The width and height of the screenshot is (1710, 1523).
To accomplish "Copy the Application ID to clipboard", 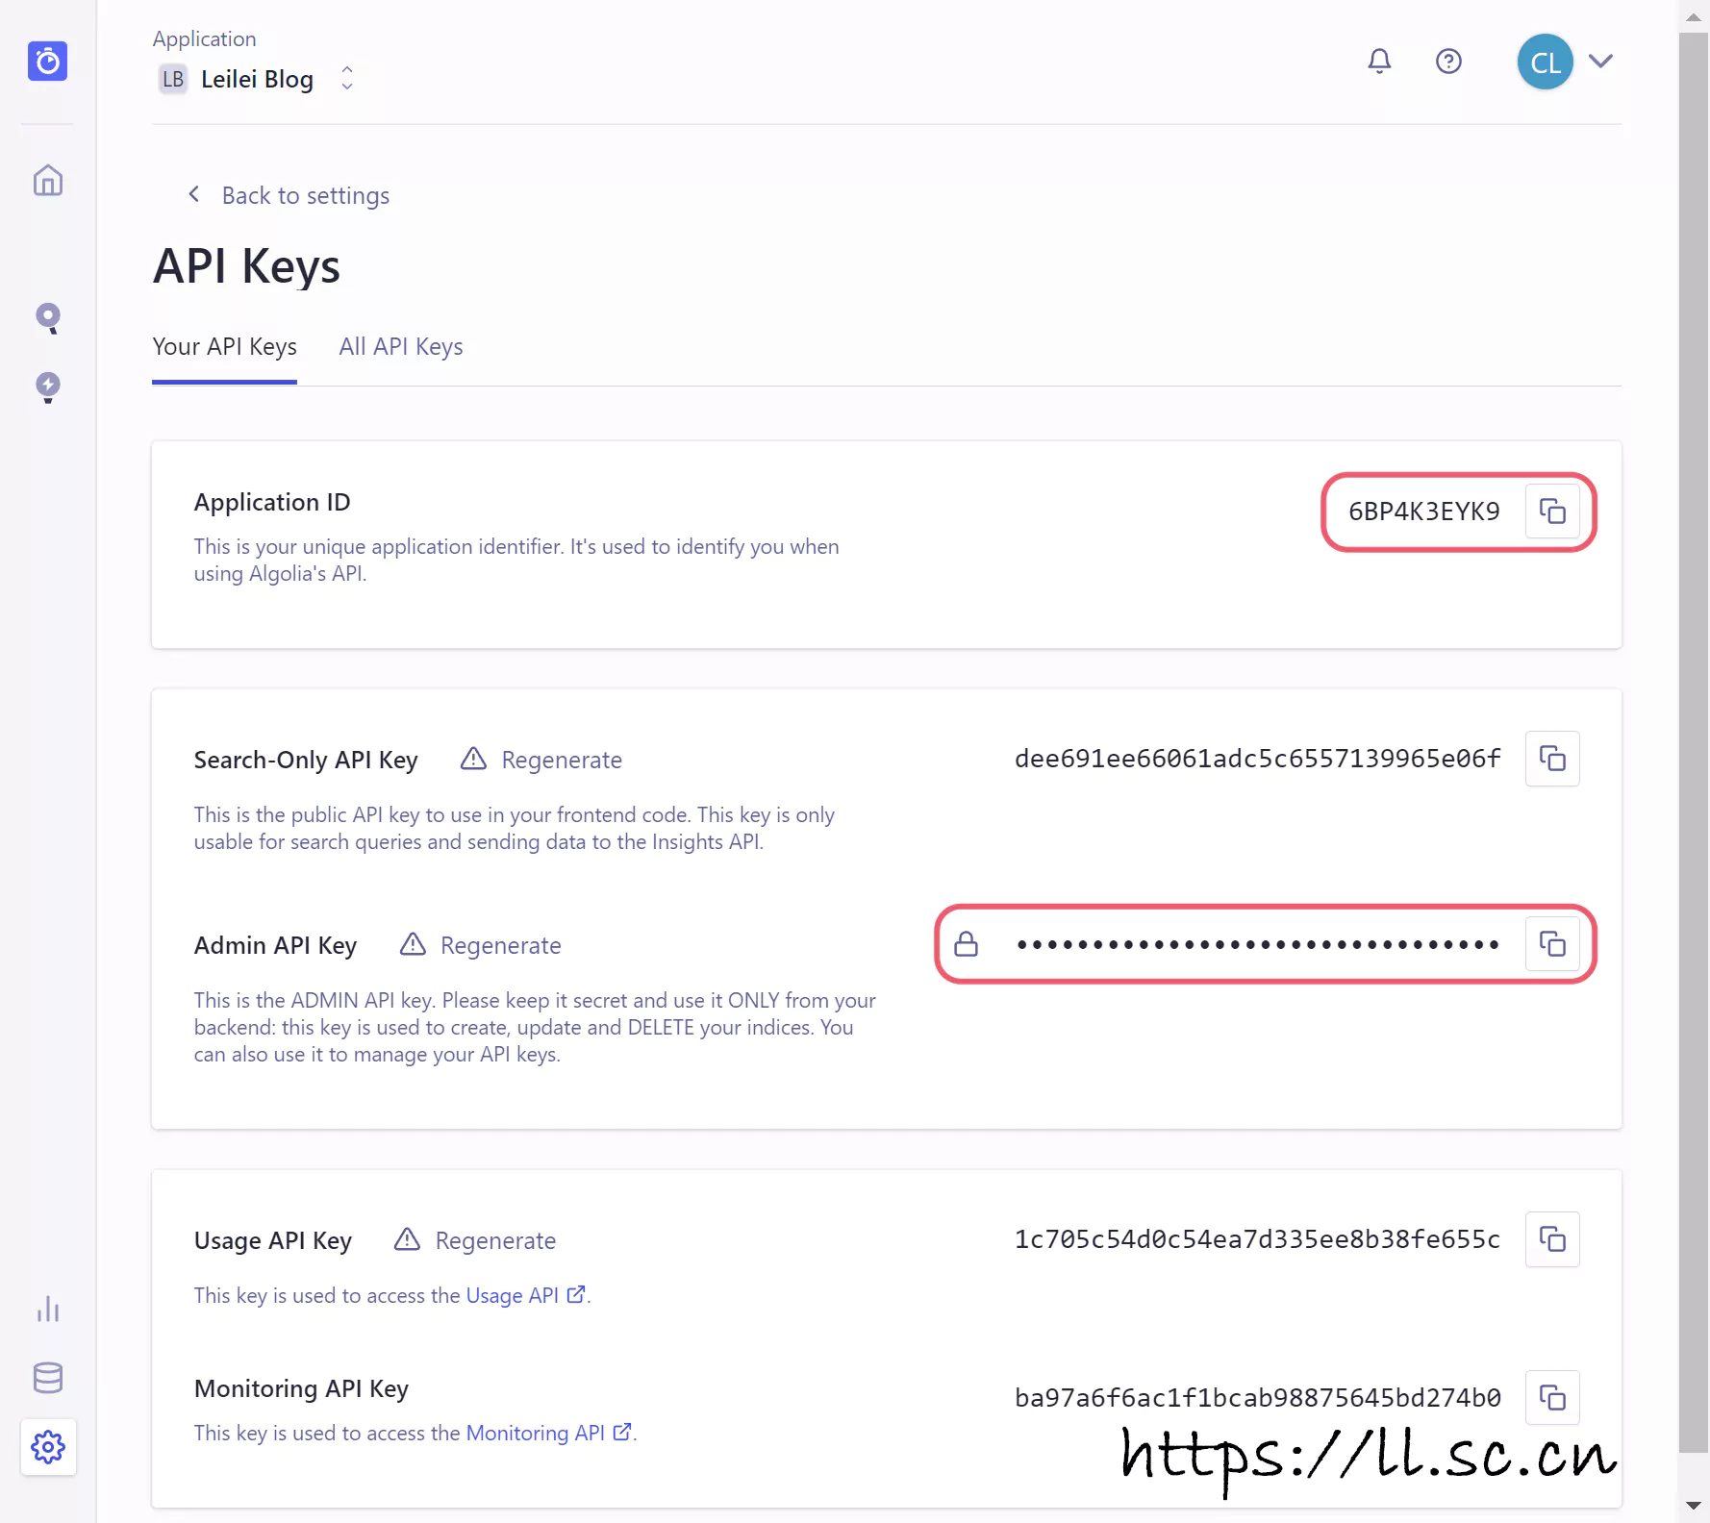I will point(1551,512).
